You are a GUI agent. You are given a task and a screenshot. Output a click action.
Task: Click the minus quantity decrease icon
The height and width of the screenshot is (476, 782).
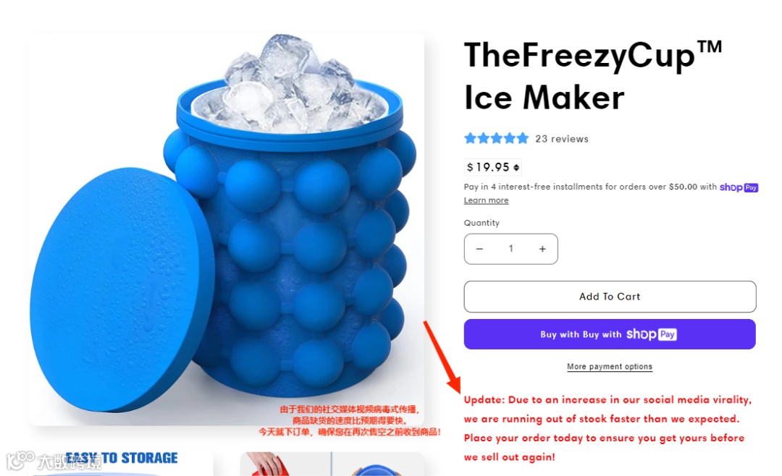[479, 249]
